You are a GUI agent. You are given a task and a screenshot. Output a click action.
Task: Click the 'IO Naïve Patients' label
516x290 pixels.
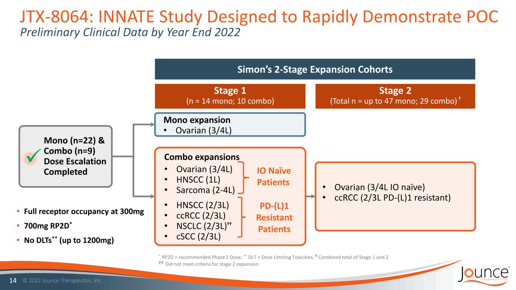click(x=273, y=177)
